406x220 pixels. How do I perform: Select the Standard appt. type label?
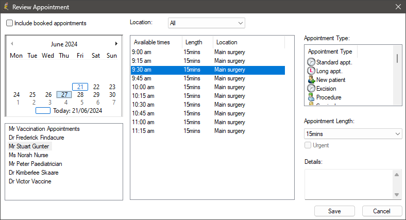click(334, 62)
